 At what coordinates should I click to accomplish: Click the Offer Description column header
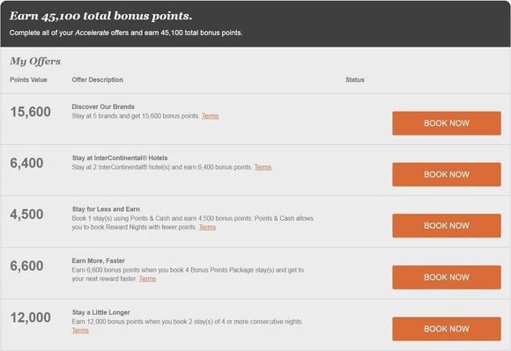[98, 80]
